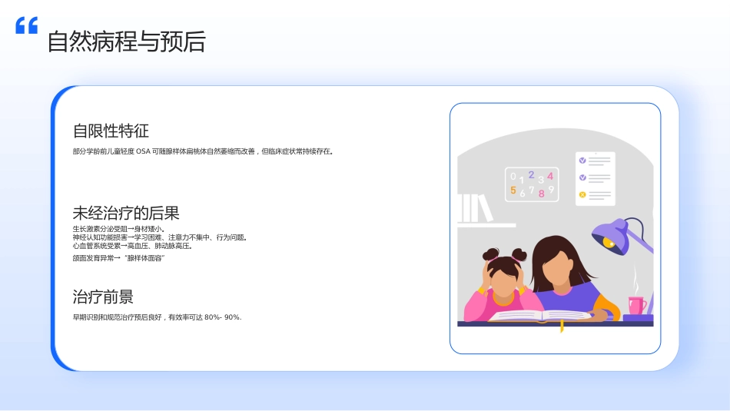Image resolution: width=730 pixels, height=411 pixels.
Task: Select the slide title 自然病程与预后
Action: point(126,41)
